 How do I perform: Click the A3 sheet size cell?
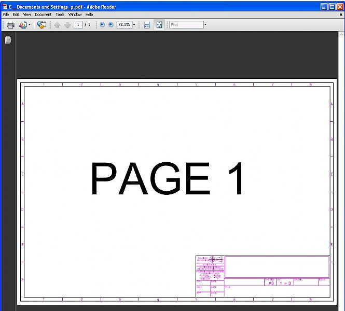[271, 283]
